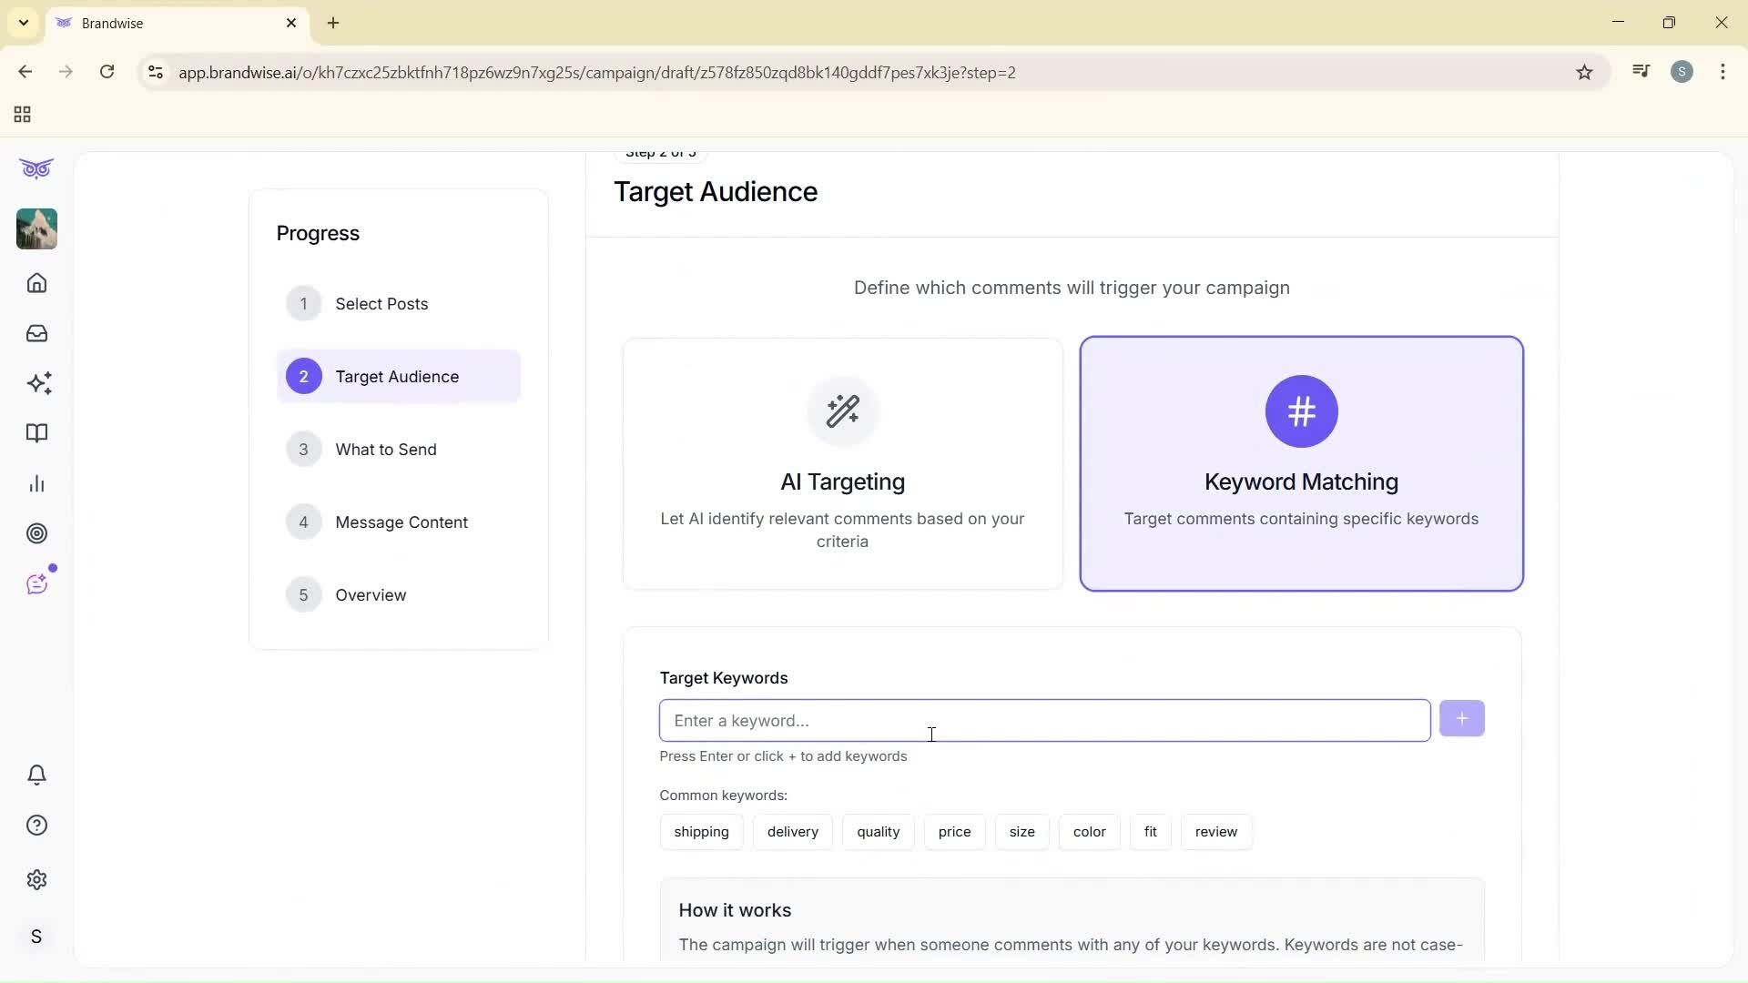This screenshot has width=1748, height=983.
Task: Open the Chrome media controls dropdown
Action: [1641, 71]
